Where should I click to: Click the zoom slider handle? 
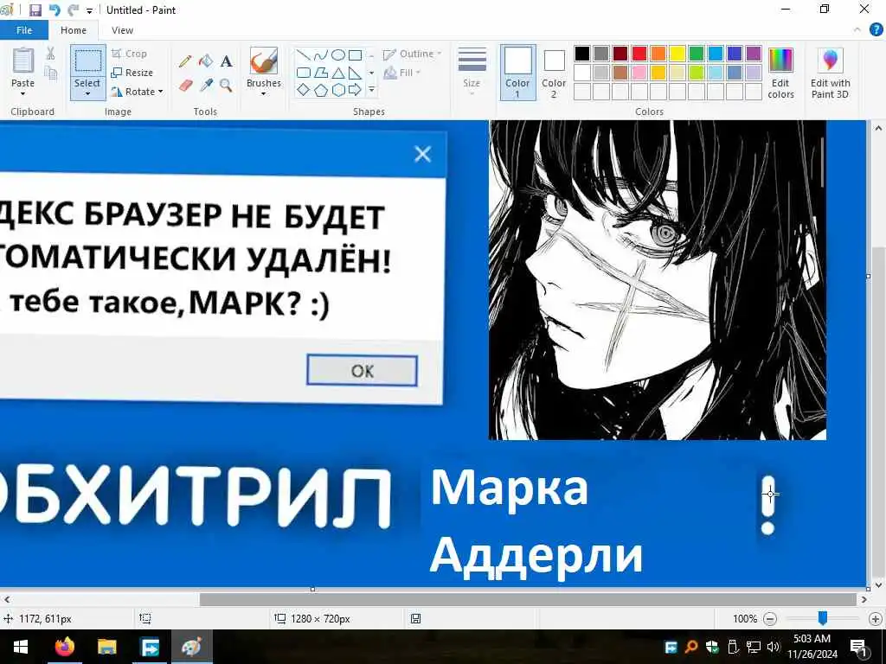pyautogui.click(x=823, y=619)
